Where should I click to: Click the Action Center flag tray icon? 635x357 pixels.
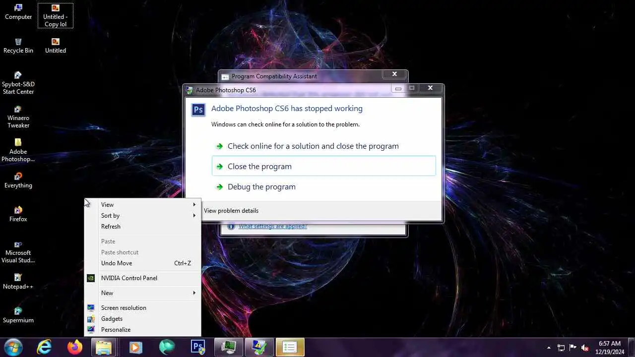point(573,348)
